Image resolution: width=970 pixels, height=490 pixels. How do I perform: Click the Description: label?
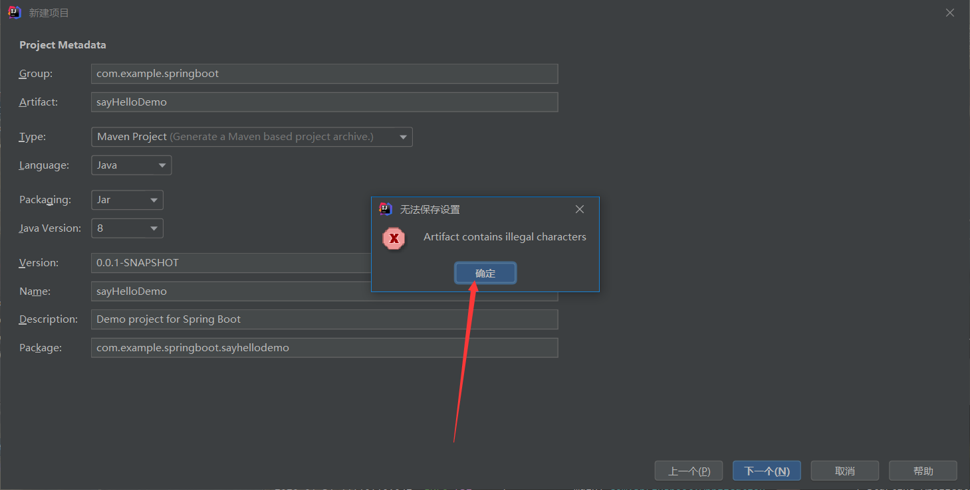pyautogui.click(x=49, y=319)
